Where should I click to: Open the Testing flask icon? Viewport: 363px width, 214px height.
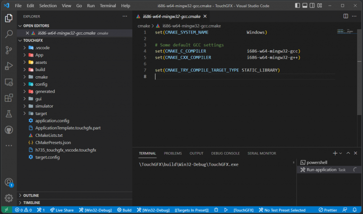[9, 114]
